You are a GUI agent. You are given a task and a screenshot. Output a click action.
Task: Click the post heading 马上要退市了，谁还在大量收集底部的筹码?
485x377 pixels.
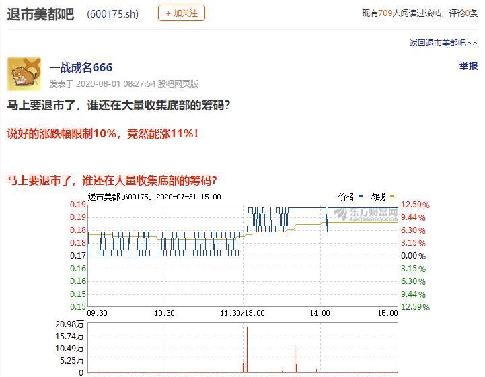[119, 105]
